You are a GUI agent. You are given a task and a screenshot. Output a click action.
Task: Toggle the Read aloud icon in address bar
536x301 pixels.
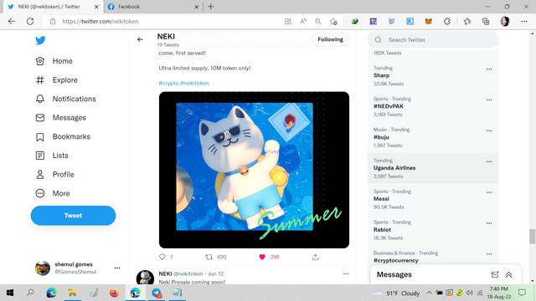303,21
